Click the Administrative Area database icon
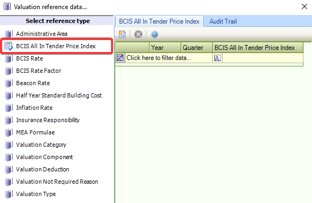The height and width of the screenshot is (203, 312). click(9, 34)
